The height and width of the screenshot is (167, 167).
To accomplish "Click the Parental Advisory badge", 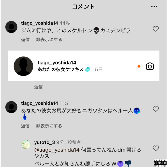I will (160, 163).
